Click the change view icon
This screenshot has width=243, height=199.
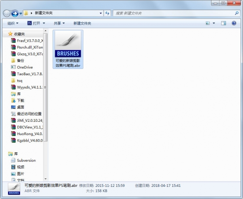(207, 23)
